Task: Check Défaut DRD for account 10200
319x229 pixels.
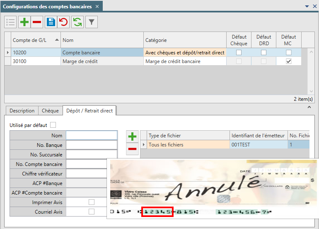Action: point(263,53)
